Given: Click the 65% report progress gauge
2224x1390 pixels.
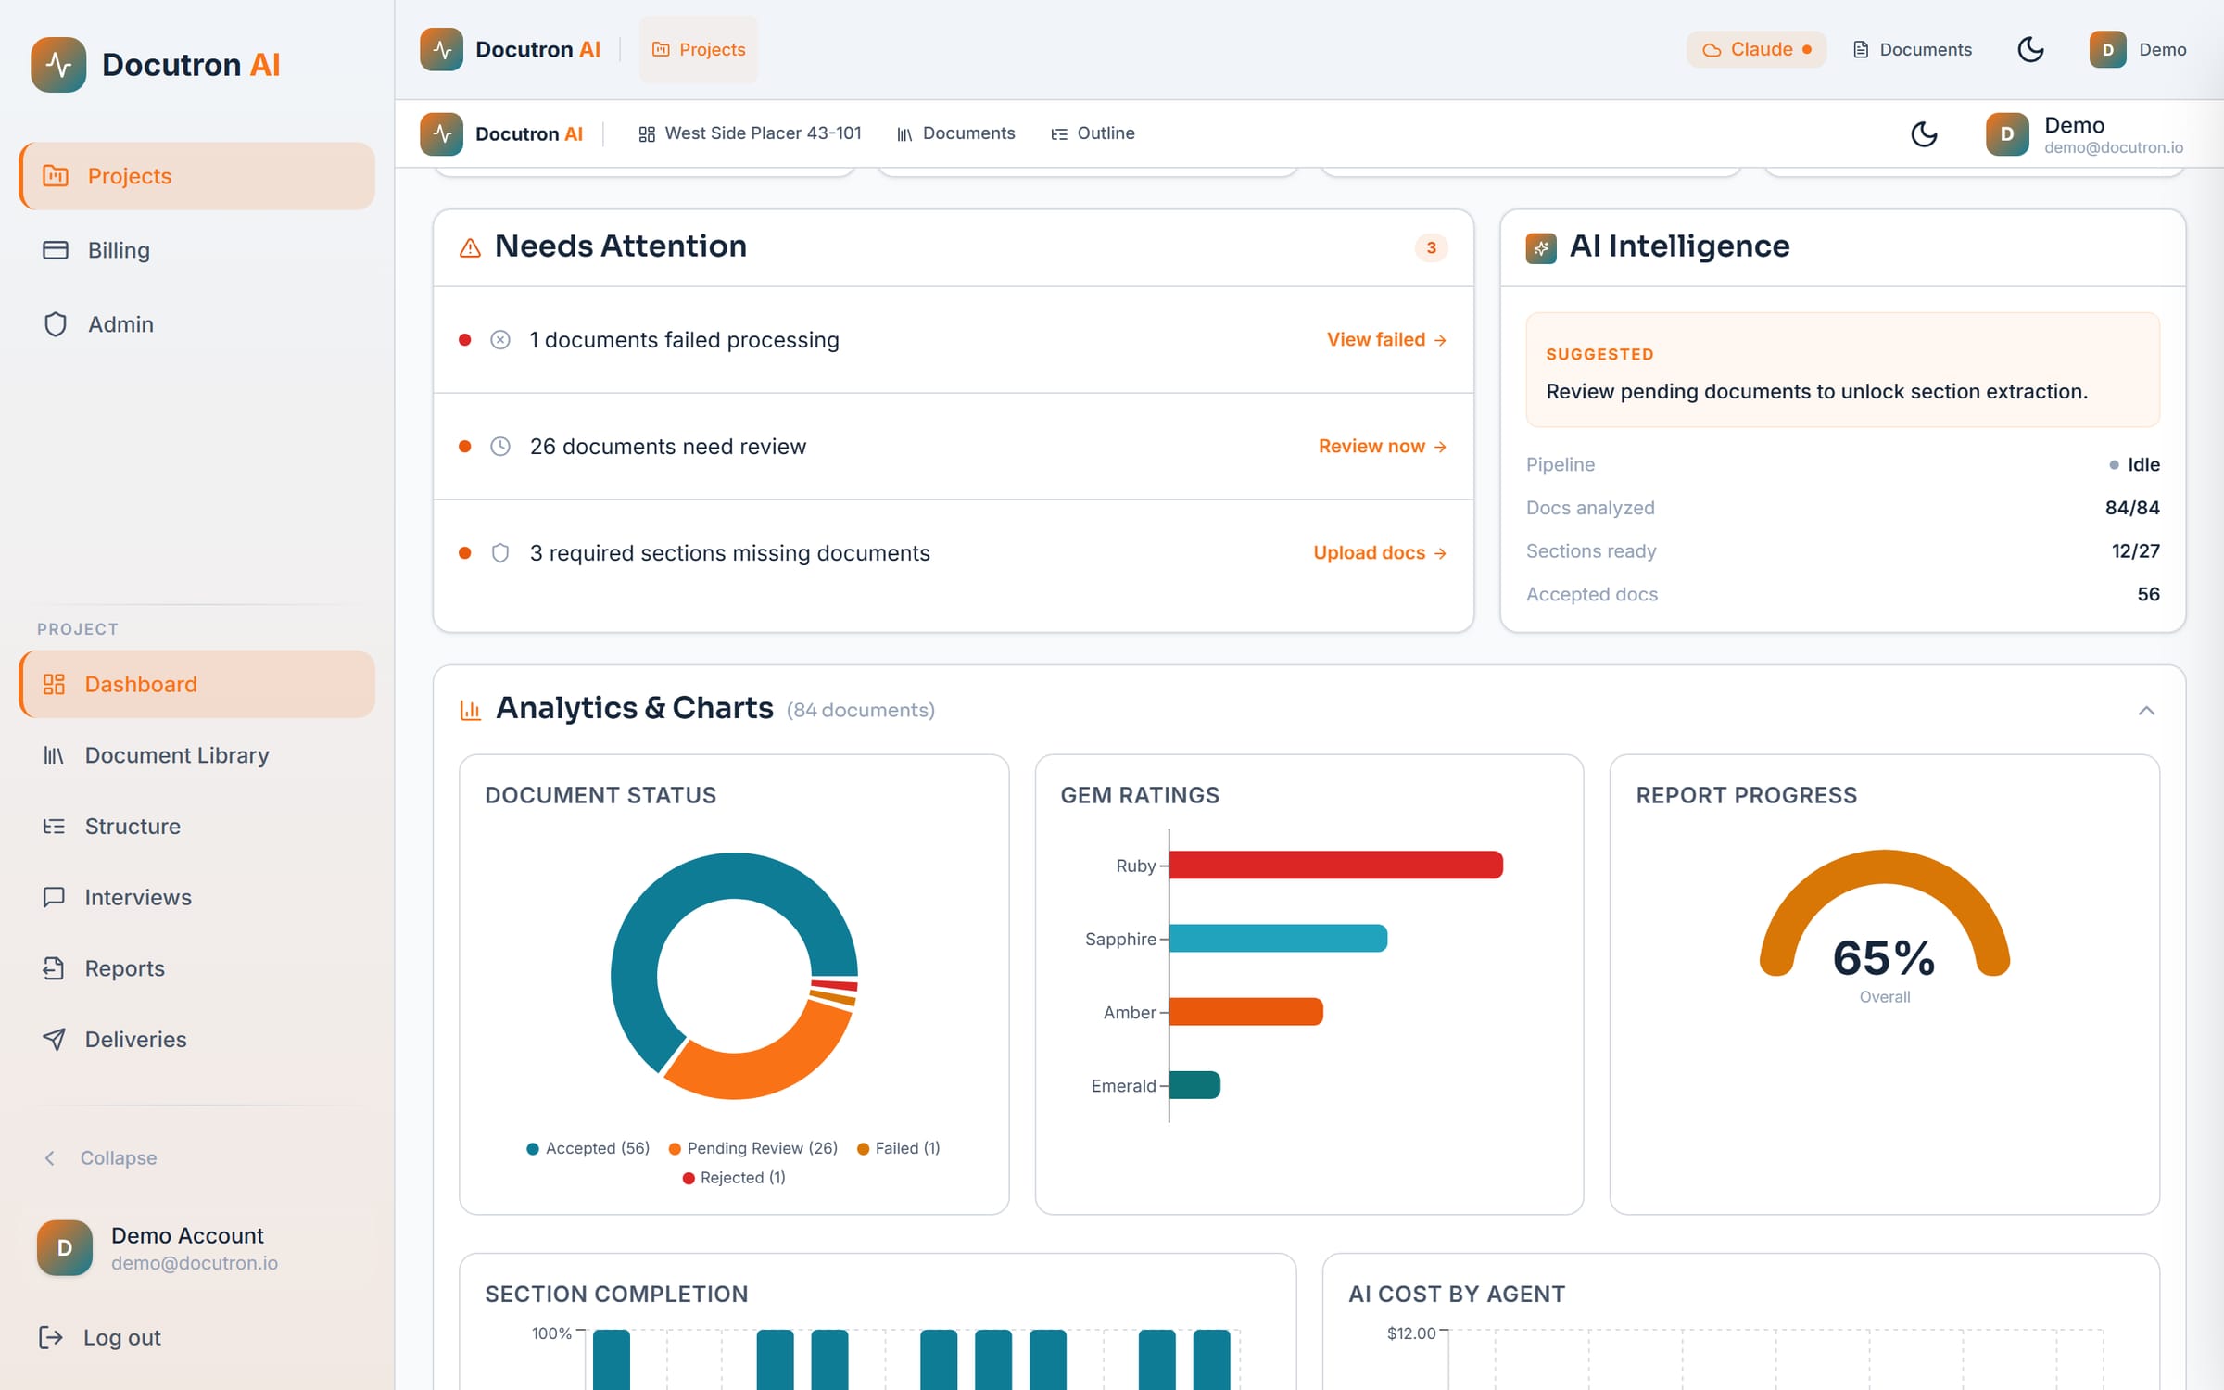Looking at the screenshot, I should tap(1884, 925).
